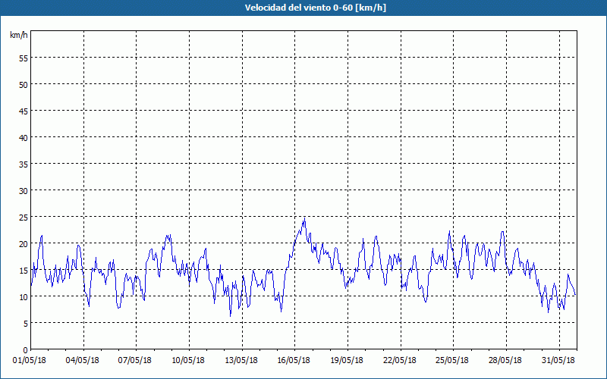Click the 07/05/18 date label

[135, 360]
